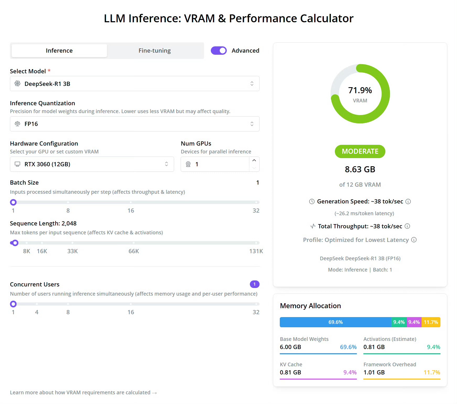Select the Inference tab
The width and height of the screenshot is (457, 404).
[59, 50]
